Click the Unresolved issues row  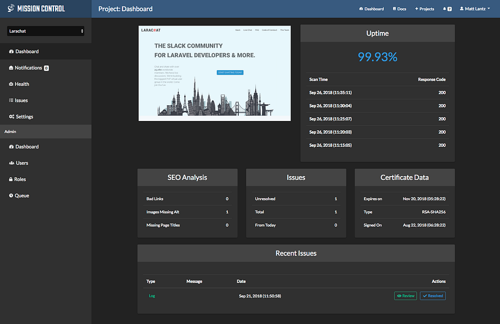click(x=296, y=199)
